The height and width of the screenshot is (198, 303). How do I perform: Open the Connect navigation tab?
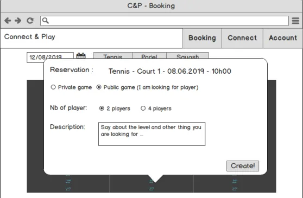(242, 38)
